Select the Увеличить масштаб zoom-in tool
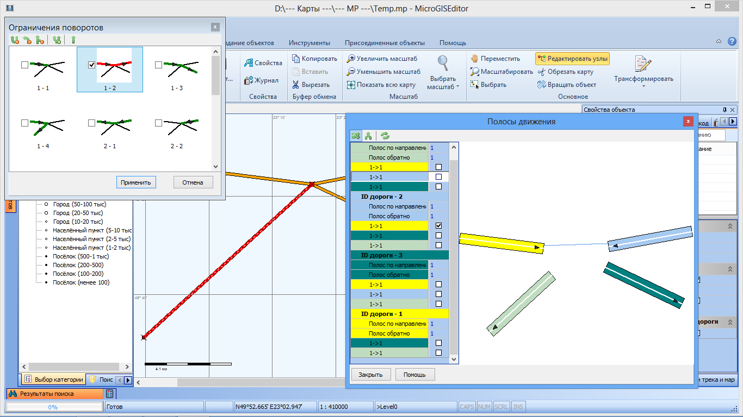 (x=383, y=59)
